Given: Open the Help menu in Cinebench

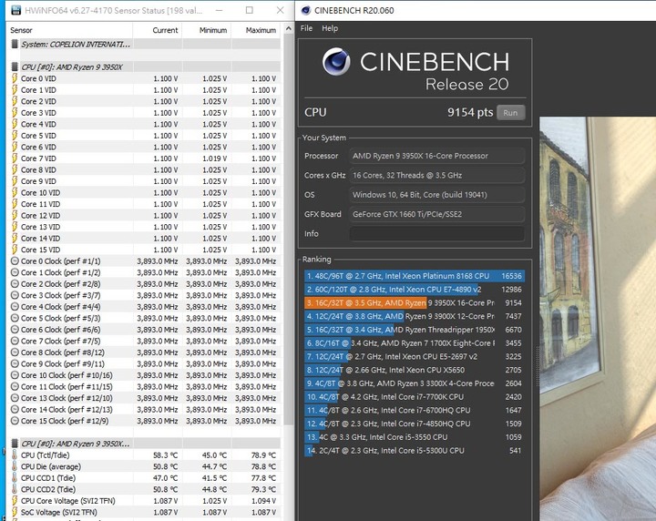Looking at the screenshot, I should click(330, 28).
